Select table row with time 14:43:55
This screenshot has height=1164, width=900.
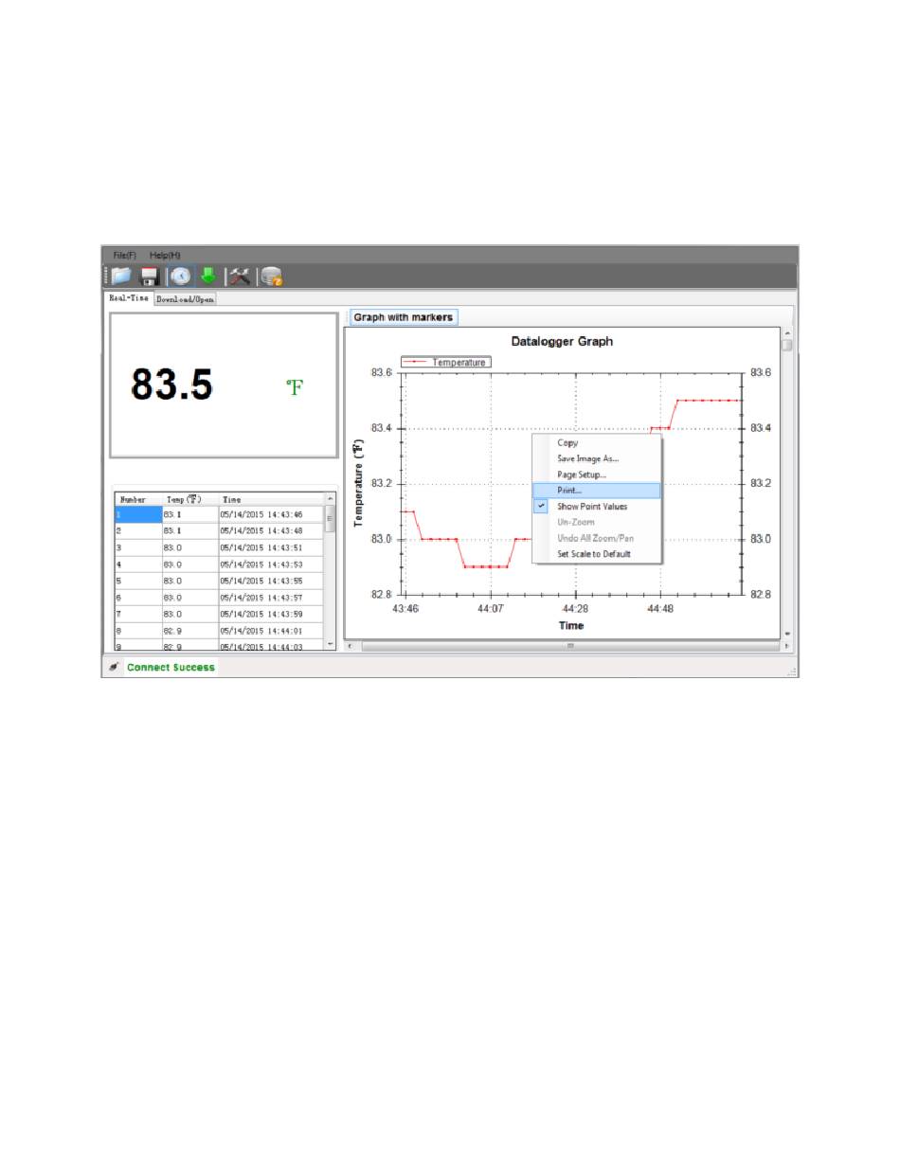pyautogui.click(x=220, y=581)
